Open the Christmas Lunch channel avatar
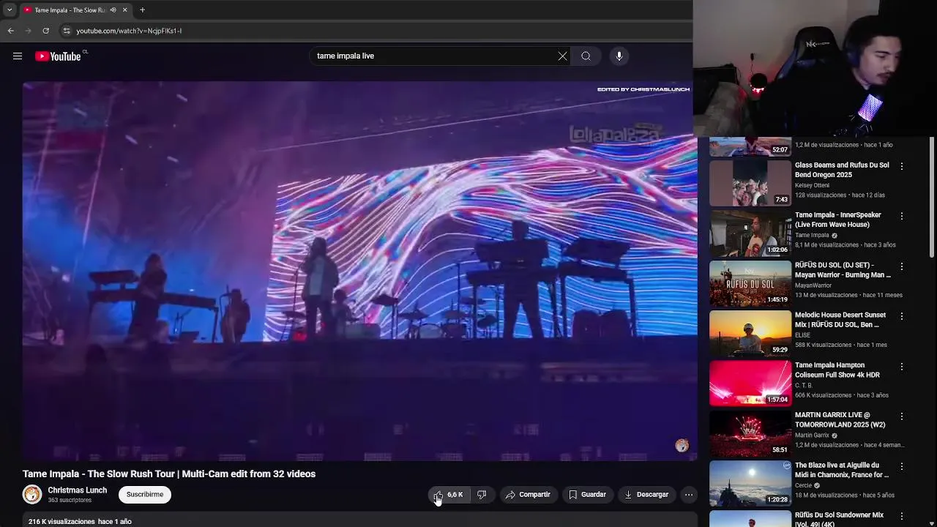The image size is (937, 527). coord(32,495)
